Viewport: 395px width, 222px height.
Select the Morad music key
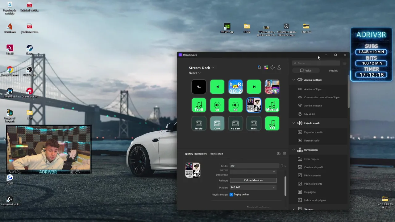pos(272,105)
